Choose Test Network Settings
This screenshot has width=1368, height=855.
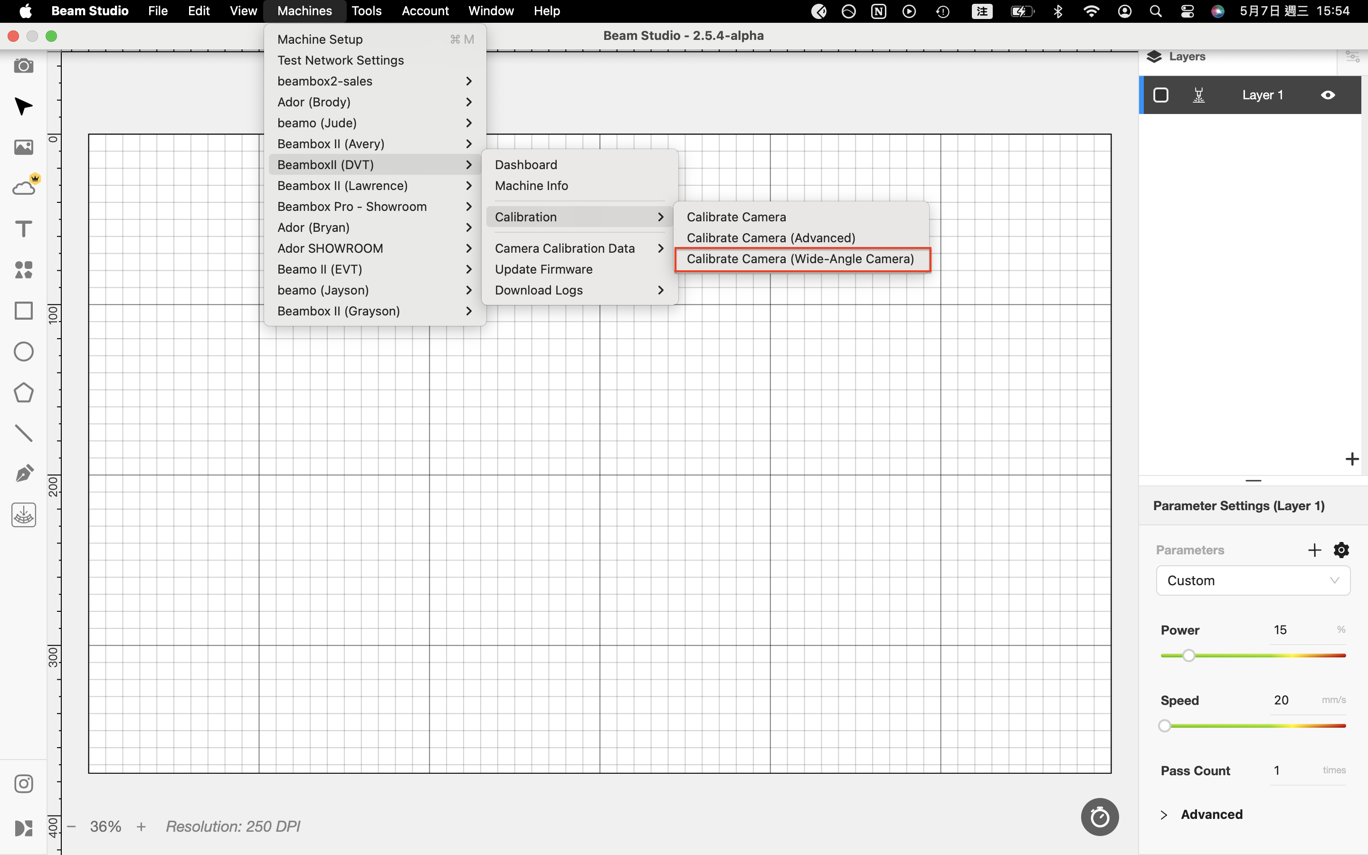point(375,60)
